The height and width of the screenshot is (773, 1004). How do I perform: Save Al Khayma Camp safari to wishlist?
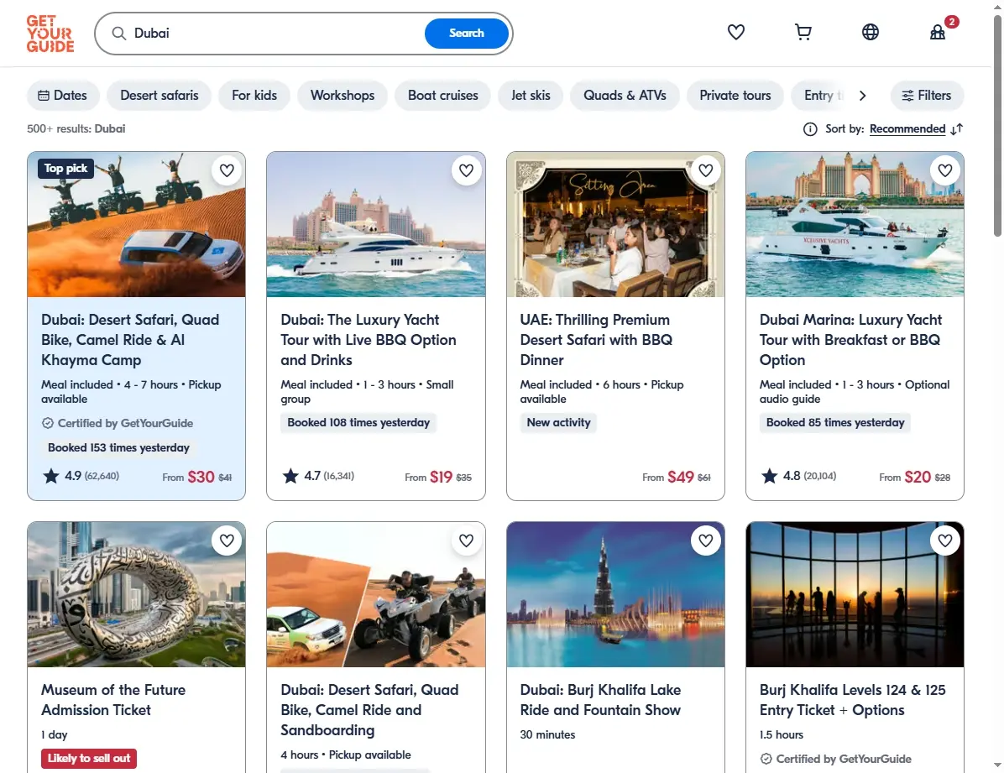tap(227, 170)
